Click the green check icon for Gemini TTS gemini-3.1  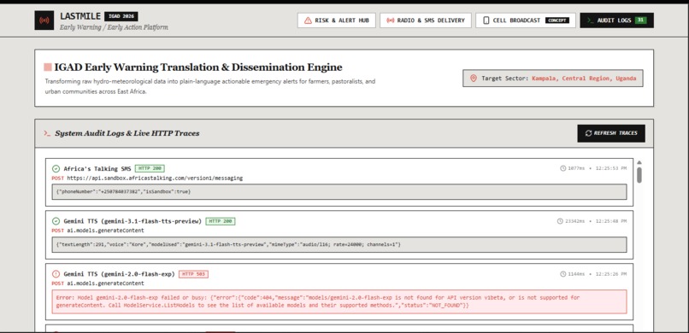coord(56,221)
